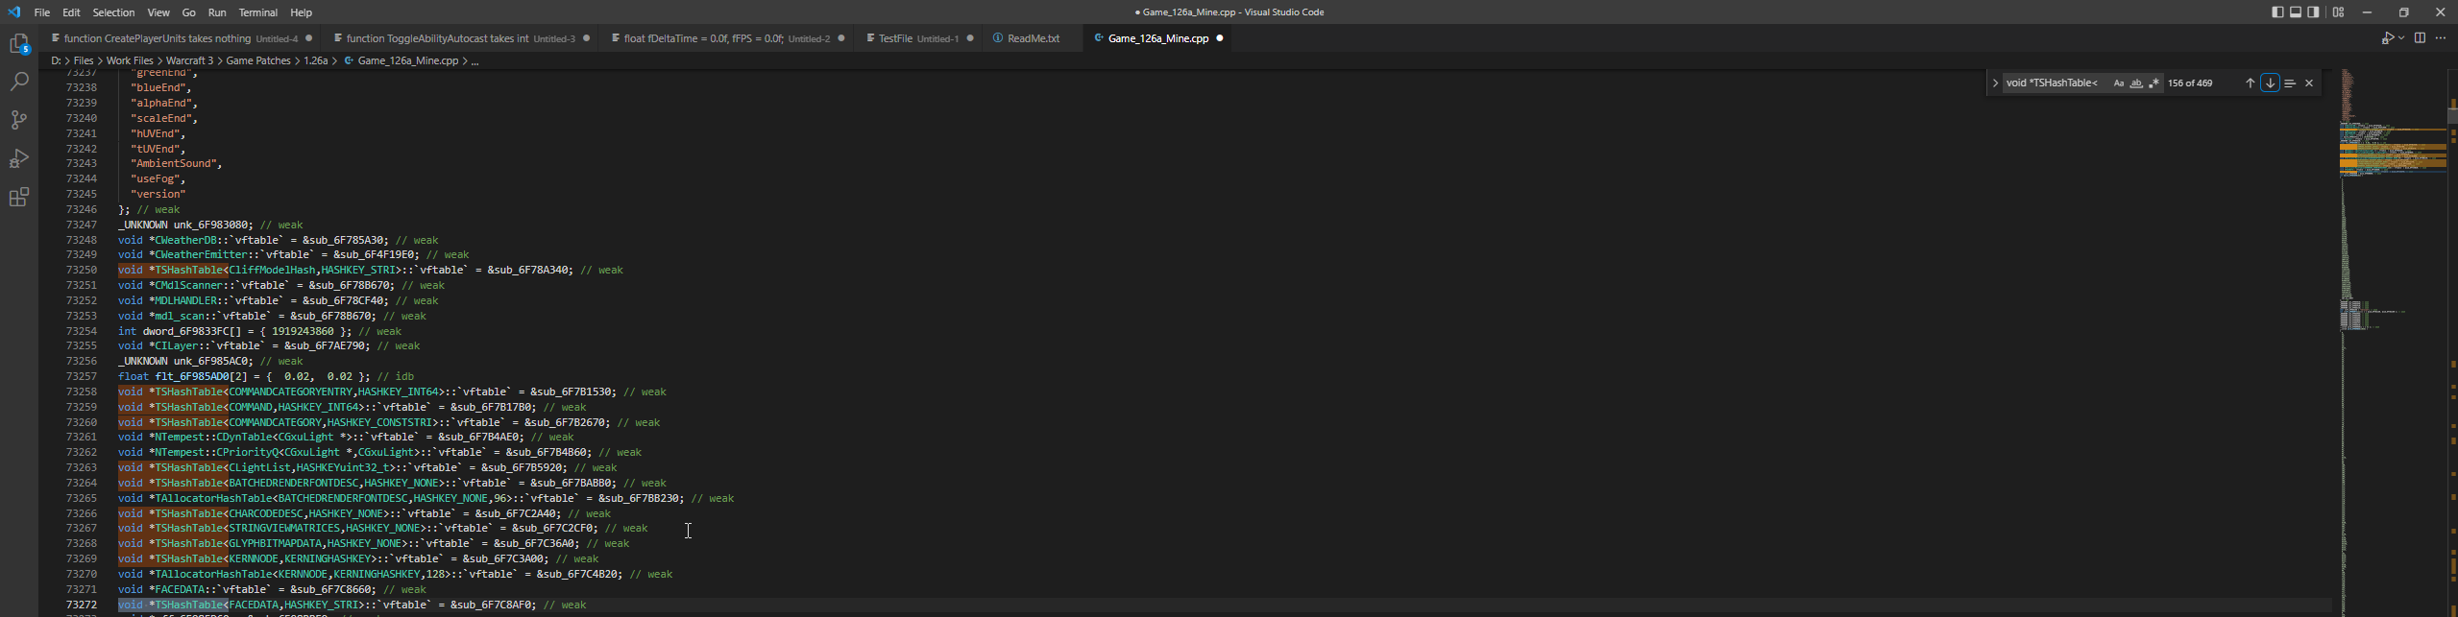Open the Explorer view in activity bar

19,44
